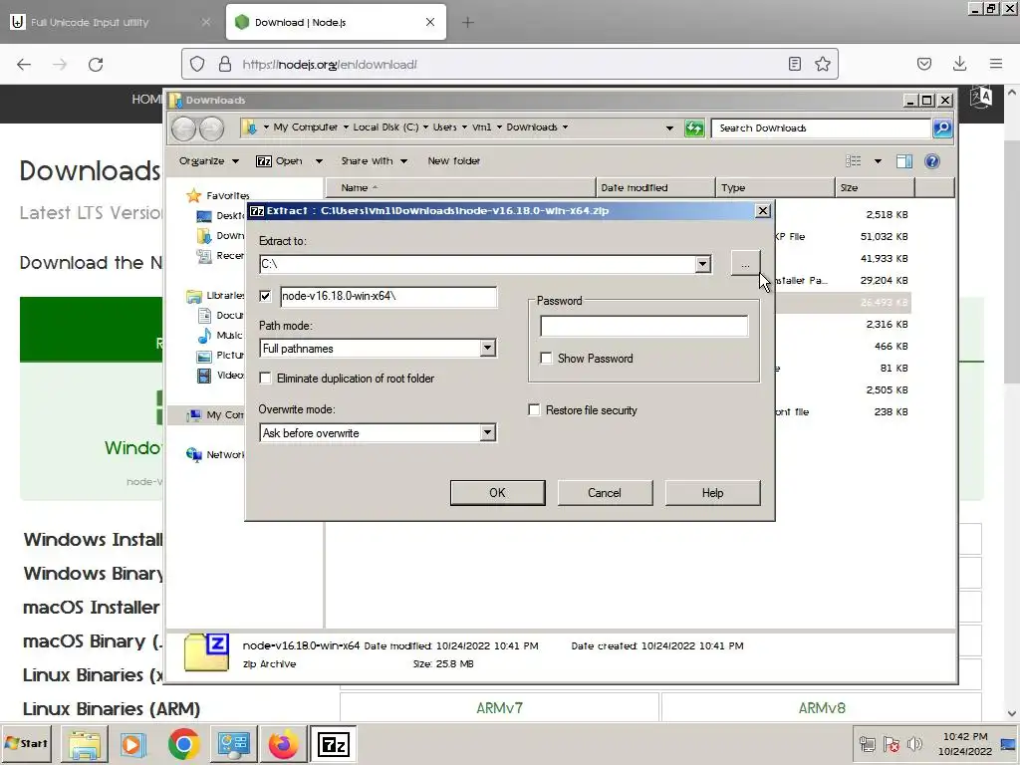Click the volume speaker tray icon
Image resolution: width=1020 pixels, height=765 pixels.
point(914,743)
